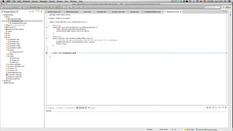Image resolution: width=233 pixels, height=131 pixels.
Task: Expand the collapsed import block in editor
Action: 48,18
